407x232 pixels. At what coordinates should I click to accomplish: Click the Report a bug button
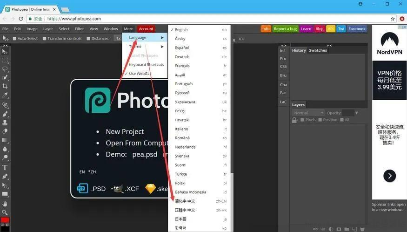click(x=285, y=29)
